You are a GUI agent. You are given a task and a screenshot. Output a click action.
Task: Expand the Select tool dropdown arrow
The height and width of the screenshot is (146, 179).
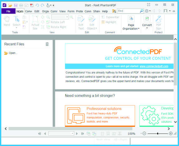tap(17, 28)
